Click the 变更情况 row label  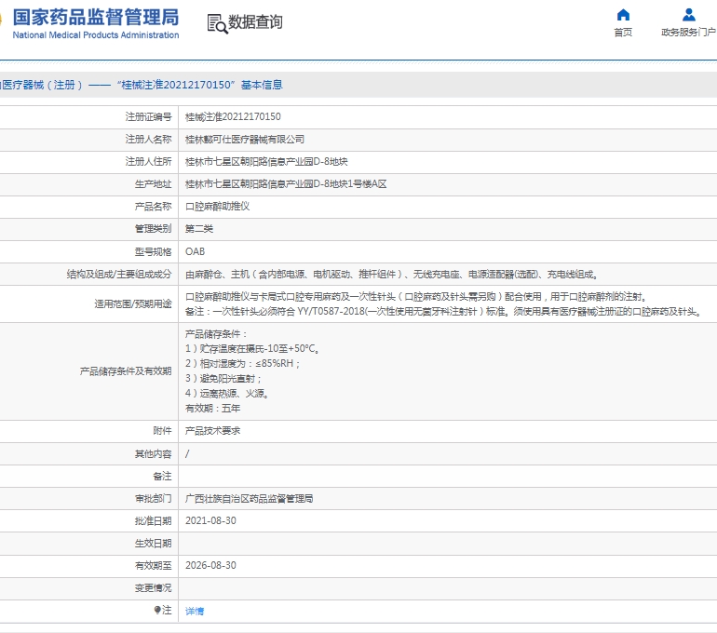coord(154,588)
